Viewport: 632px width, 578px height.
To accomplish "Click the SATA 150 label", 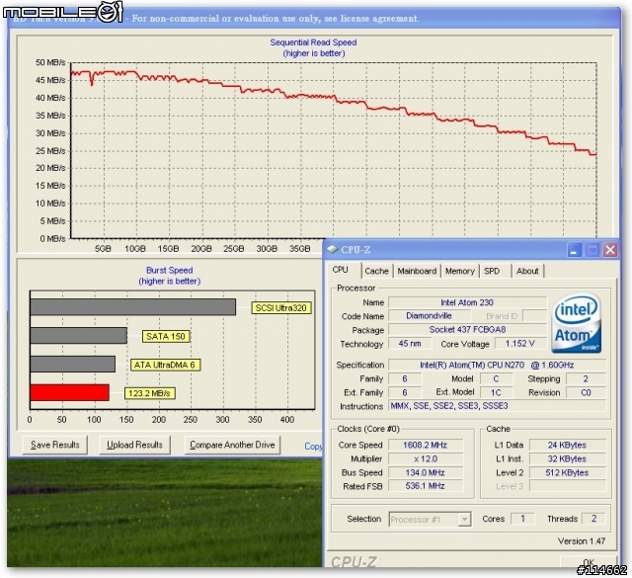I will click(166, 336).
